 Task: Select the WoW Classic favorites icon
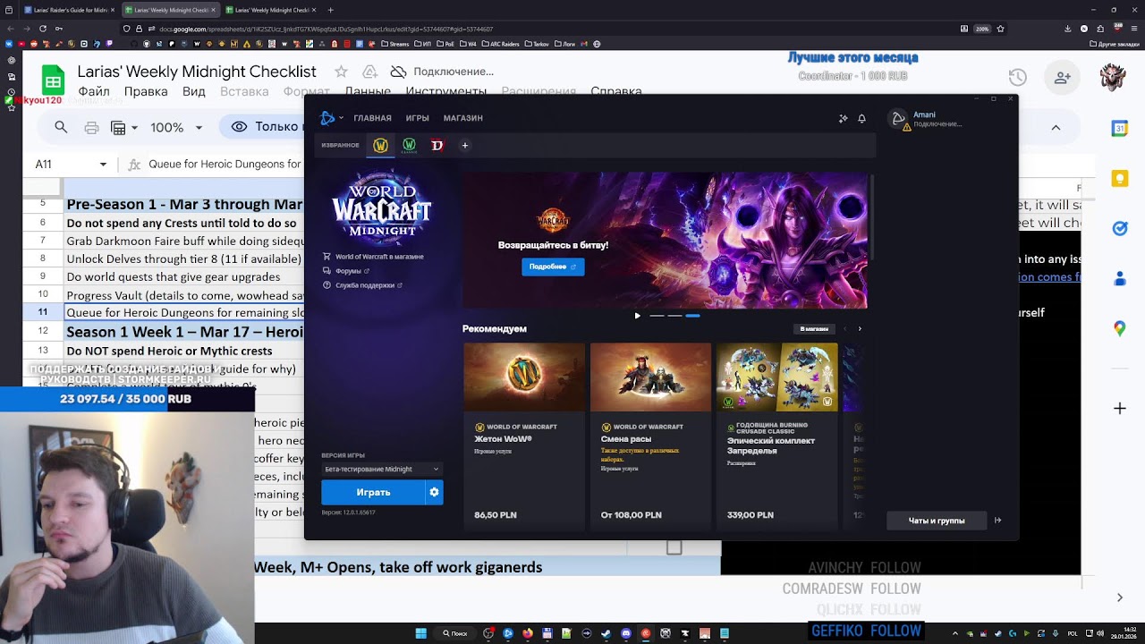(409, 145)
